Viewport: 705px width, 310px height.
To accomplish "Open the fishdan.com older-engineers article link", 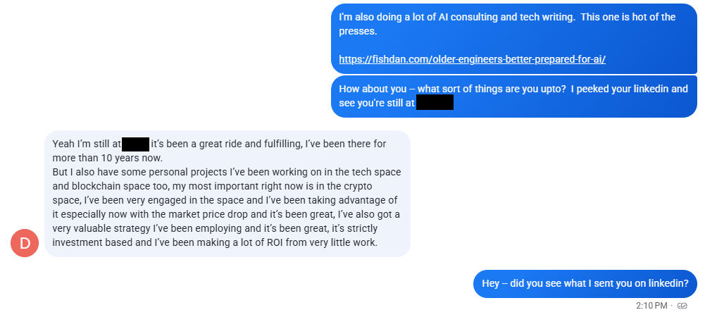I will tap(472, 60).
